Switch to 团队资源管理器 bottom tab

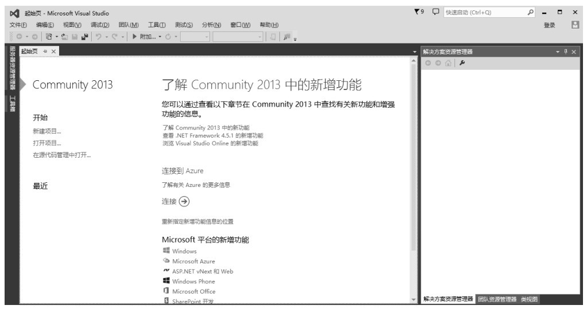click(x=497, y=299)
